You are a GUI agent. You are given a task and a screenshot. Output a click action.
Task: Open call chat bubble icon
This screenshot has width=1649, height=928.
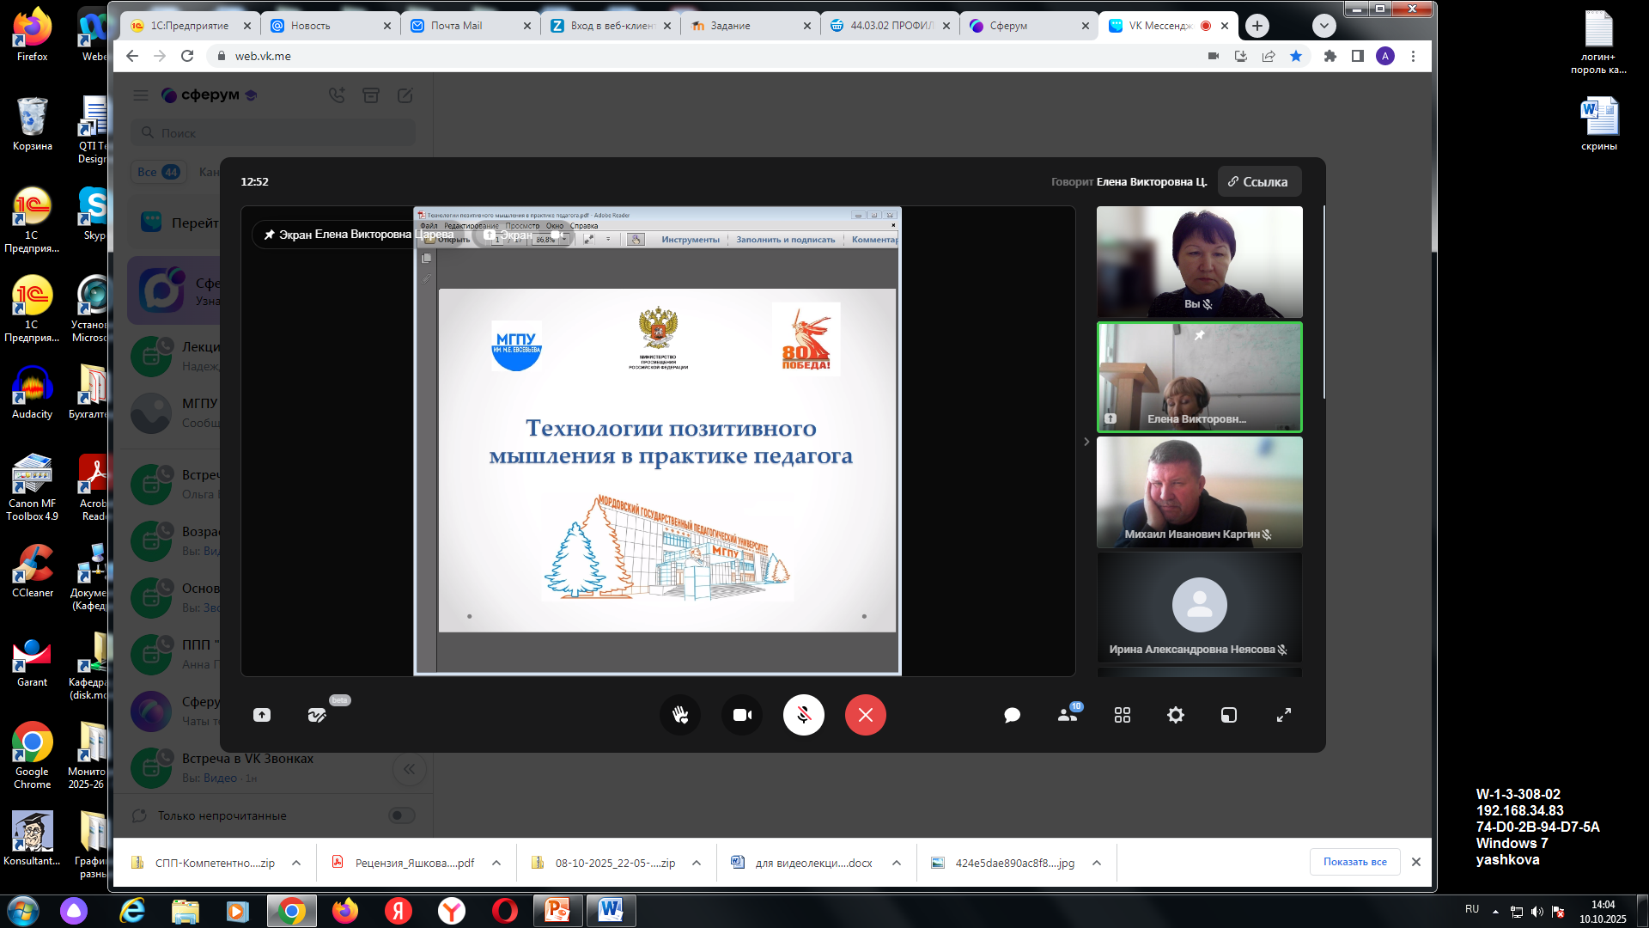[1012, 715]
